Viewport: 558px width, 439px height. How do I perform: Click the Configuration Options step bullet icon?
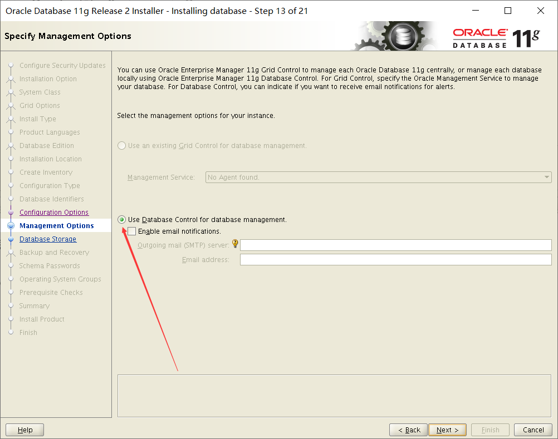[11, 212]
